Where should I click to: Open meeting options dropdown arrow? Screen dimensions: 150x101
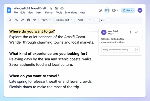(117, 10)
